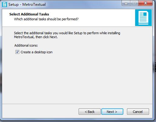This screenshot has height=122, width=156.
Task: Click the instruction paragraph mentioning 'then click Next'
Action: click(67, 35)
